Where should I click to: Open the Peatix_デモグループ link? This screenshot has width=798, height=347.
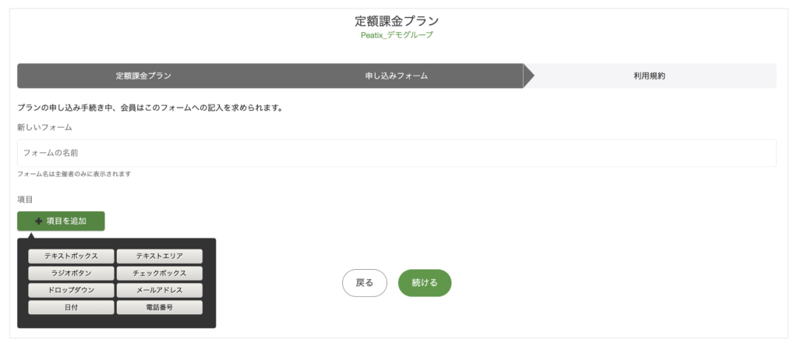click(397, 35)
